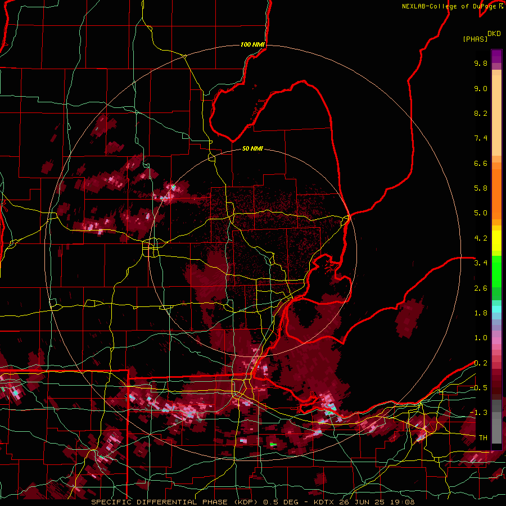The width and height of the screenshot is (506, 506).
Task: Click the 1.0 value on the scale
Action: click(481, 338)
